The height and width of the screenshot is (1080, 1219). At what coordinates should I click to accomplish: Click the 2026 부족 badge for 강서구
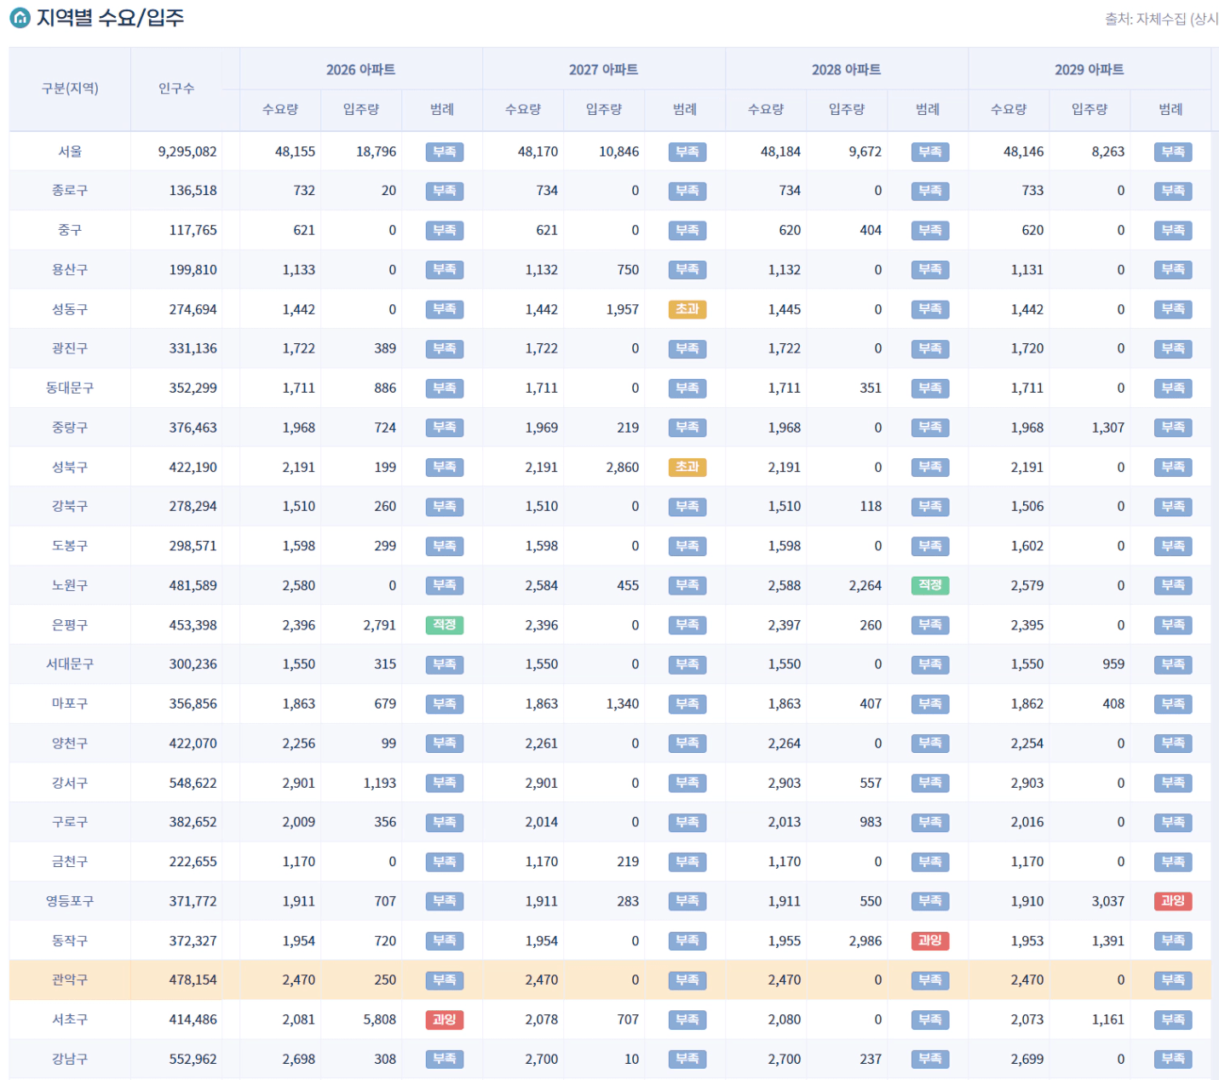[x=444, y=782]
